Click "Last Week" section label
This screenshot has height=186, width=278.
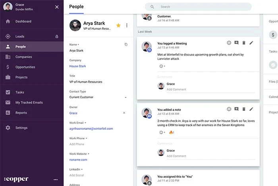(x=145, y=32)
